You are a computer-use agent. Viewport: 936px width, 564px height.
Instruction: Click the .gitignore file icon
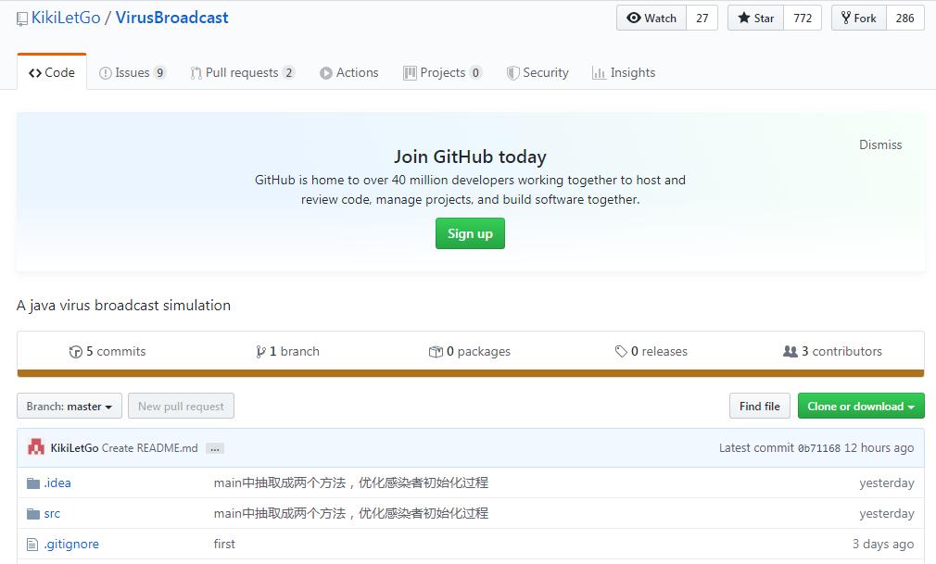[32, 545]
